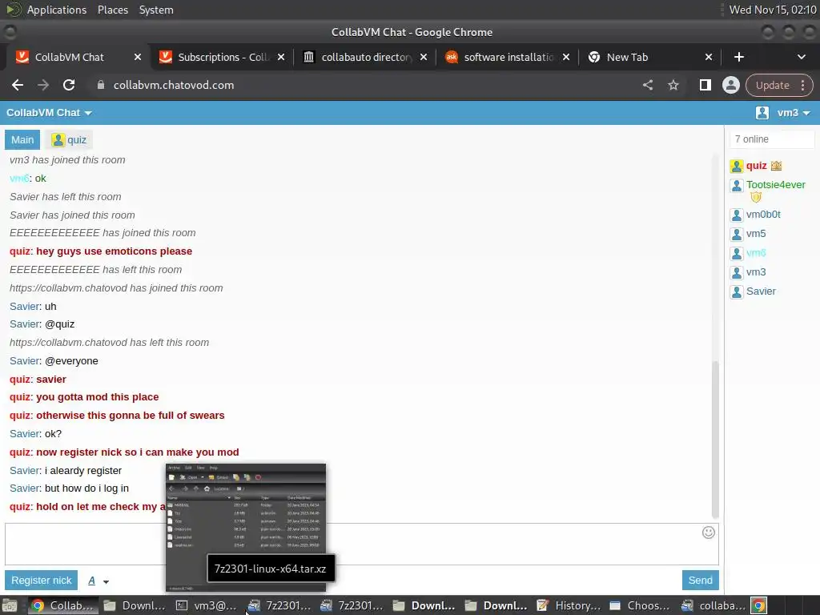Viewport: 820px width, 615px height.
Task: Click the crown icon beside quiz
Action: tap(776, 166)
